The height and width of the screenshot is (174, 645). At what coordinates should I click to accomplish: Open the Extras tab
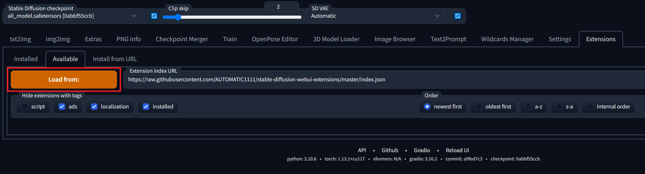(x=93, y=39)
